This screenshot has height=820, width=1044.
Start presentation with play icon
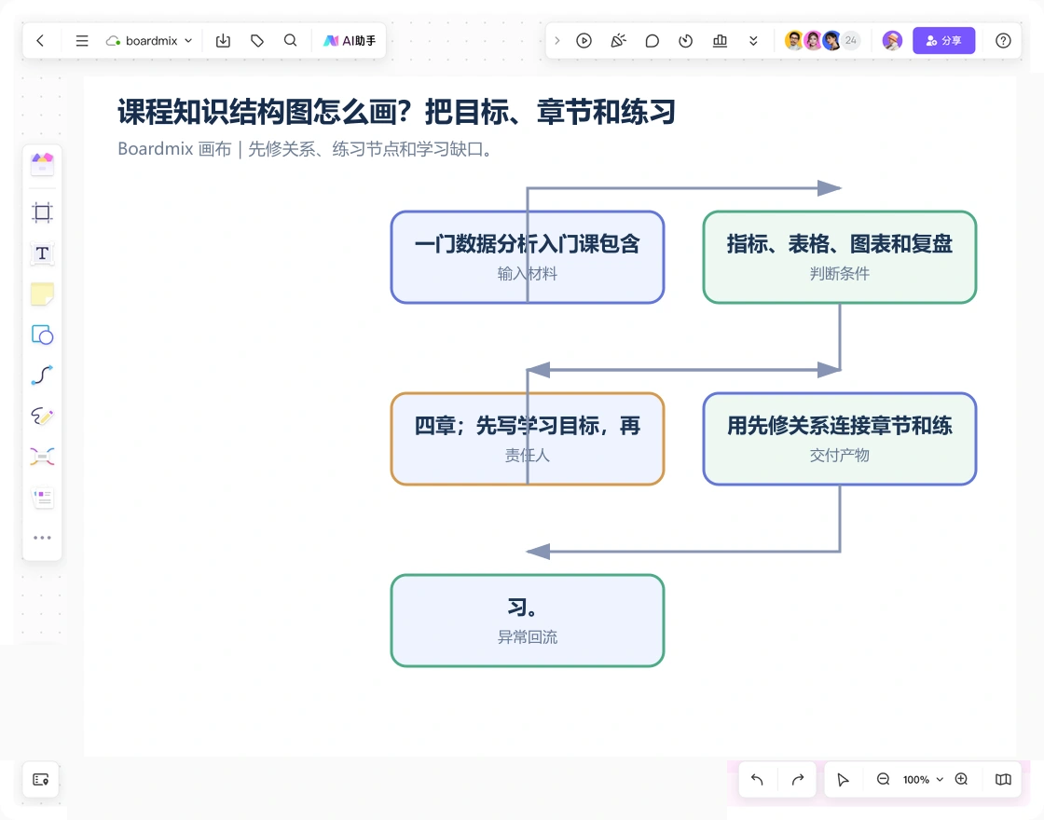click(x=584, y=41)
